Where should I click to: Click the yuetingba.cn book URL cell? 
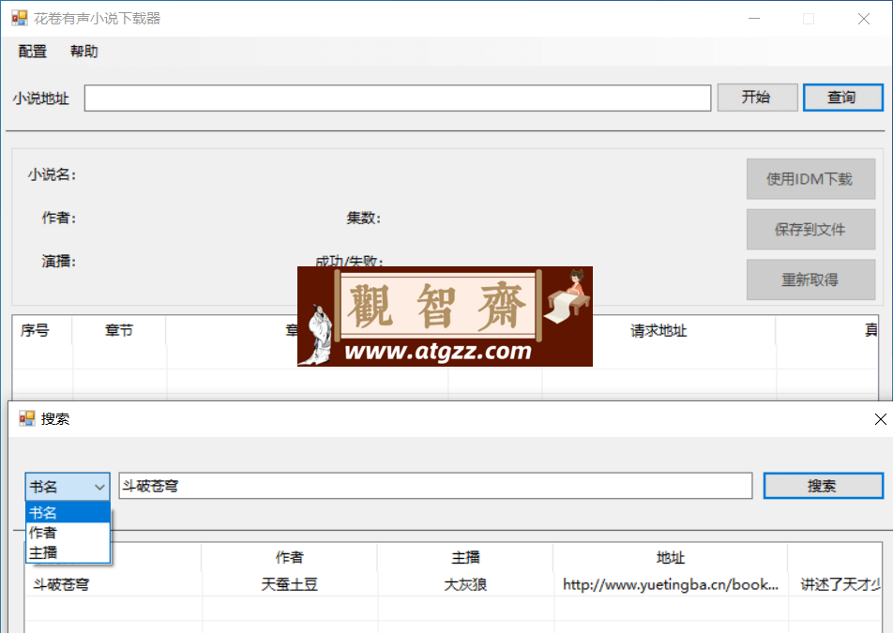point(671,584)
